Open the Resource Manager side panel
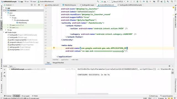Viewport: 177px width, 99px height. pos(1,12)
